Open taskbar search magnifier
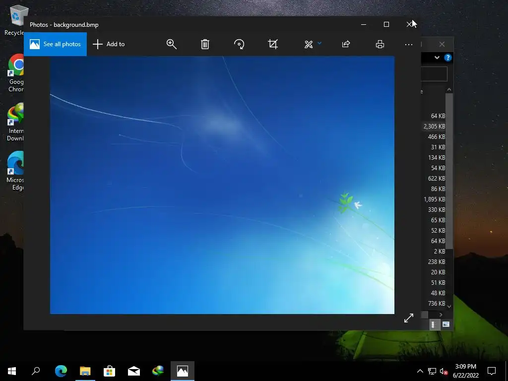 coord(36,371)
